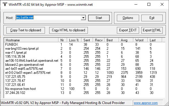
Task: Minimize the WinMTR window
Action: [x=136, y=4]
